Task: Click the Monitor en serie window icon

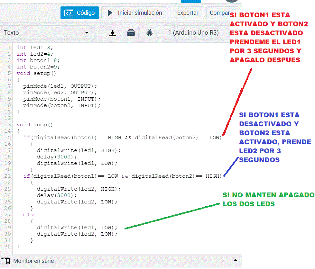Action: pyautogui.click(x=5, y=261)
